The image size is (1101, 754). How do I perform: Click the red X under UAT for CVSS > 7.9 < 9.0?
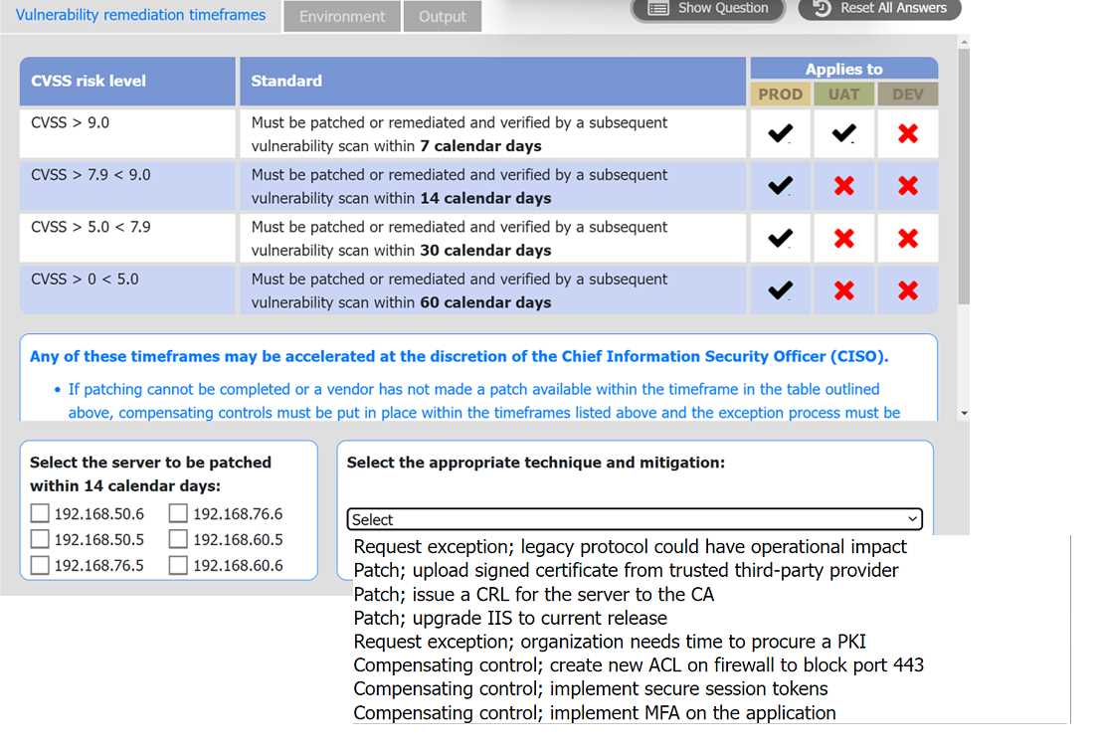click(x=843, y=185)
